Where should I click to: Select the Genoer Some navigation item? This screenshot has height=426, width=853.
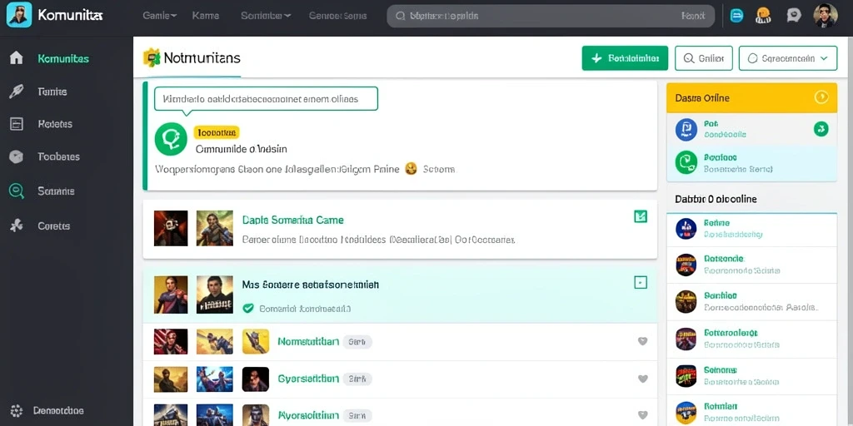pyautogui.click(x=337, y=16)
